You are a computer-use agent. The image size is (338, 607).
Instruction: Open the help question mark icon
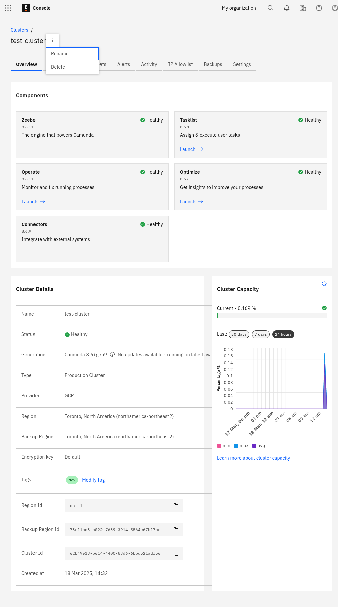[x=319, y=8]
